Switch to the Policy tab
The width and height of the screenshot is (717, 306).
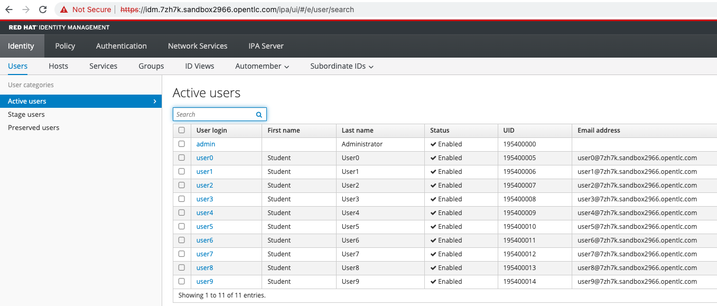pyautogui.click(x=64, y=46)
